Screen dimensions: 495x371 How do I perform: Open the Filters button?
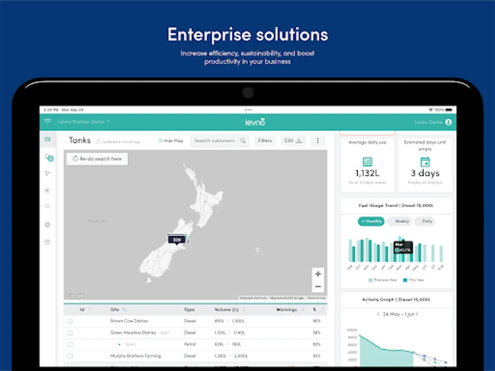[x=265, y=141]
